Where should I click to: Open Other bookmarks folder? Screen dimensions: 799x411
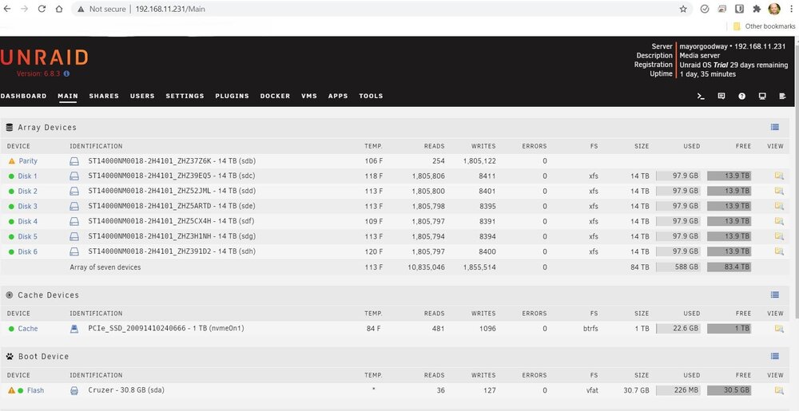click(x=765, y=26)
